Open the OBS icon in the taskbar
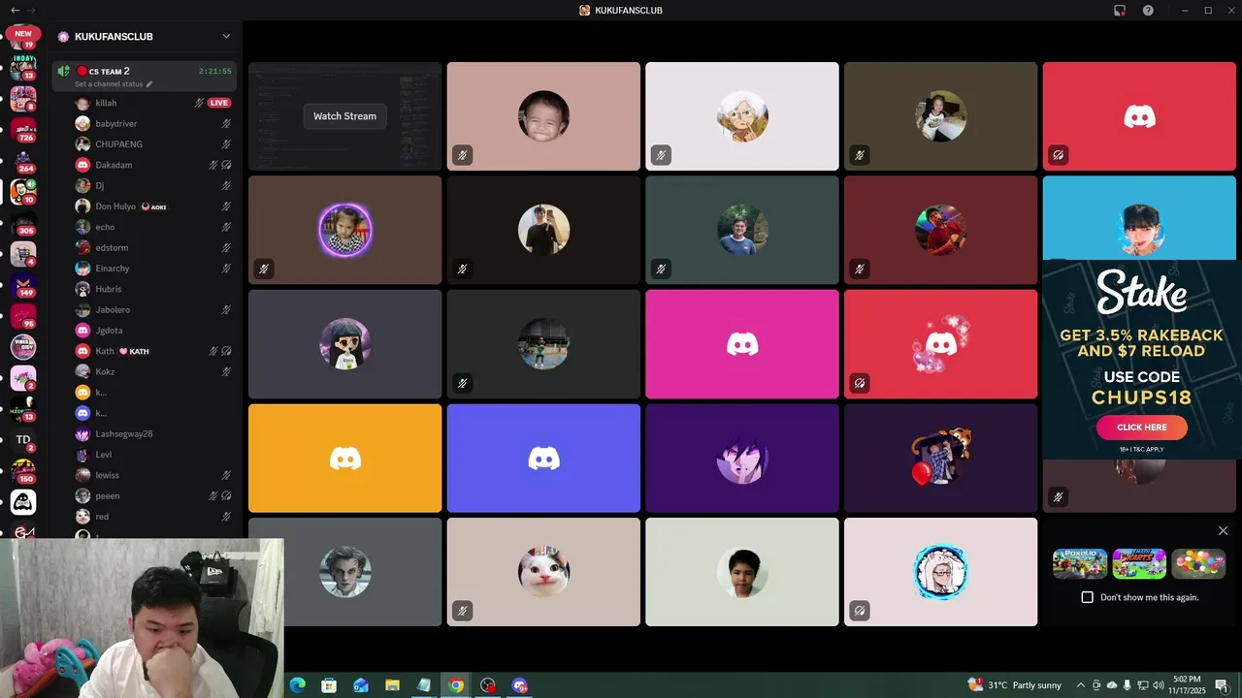Viewport: 1242px width, 698px height. (488, 685)
